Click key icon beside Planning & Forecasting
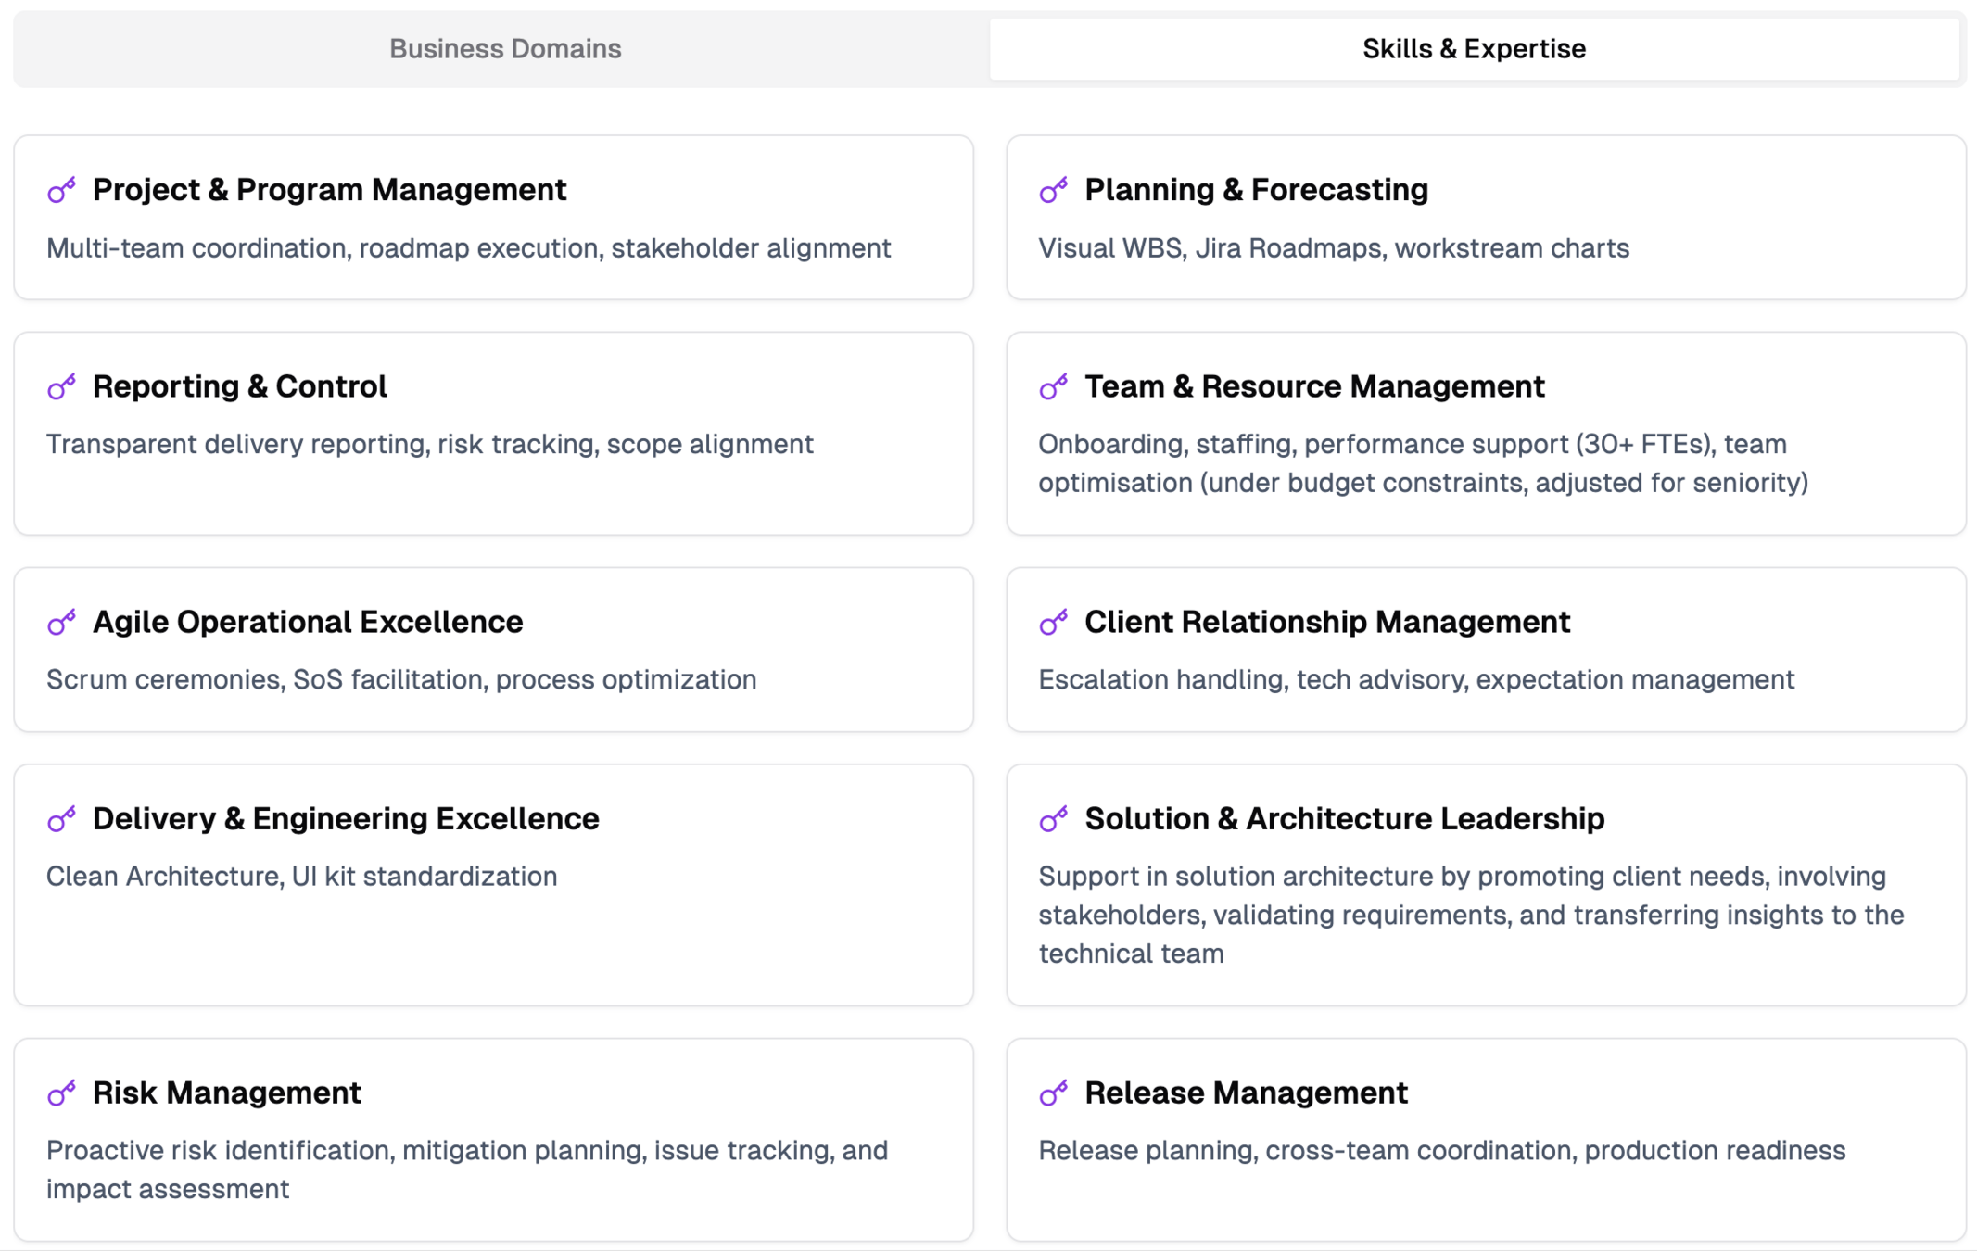This screenshot has width=1977, height=1251. coord(1053,190)
